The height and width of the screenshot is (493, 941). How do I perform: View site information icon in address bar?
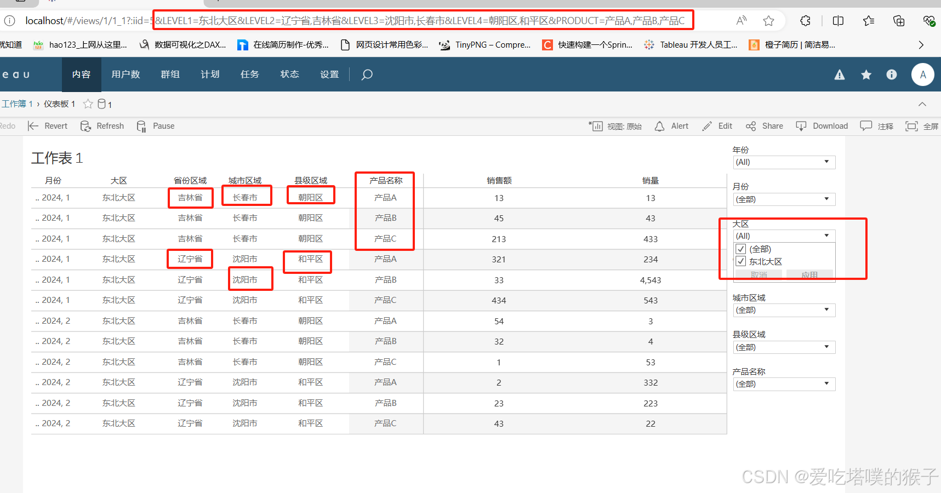[x=10, y=21]
